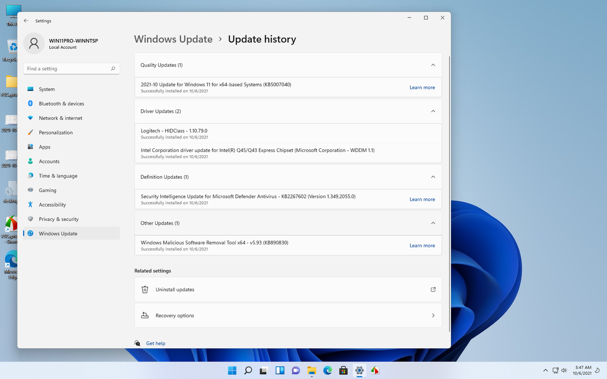Click the chevron arrow on Recovery options
Image resolution: width=607 pixels, height=379 pixels.
[433, 316]
